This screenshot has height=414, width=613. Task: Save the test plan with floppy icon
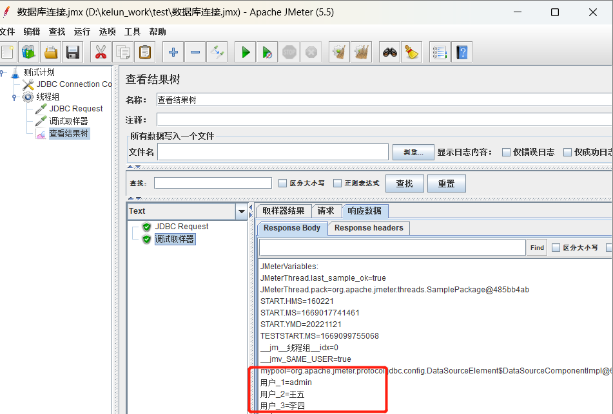click(73, 52)
